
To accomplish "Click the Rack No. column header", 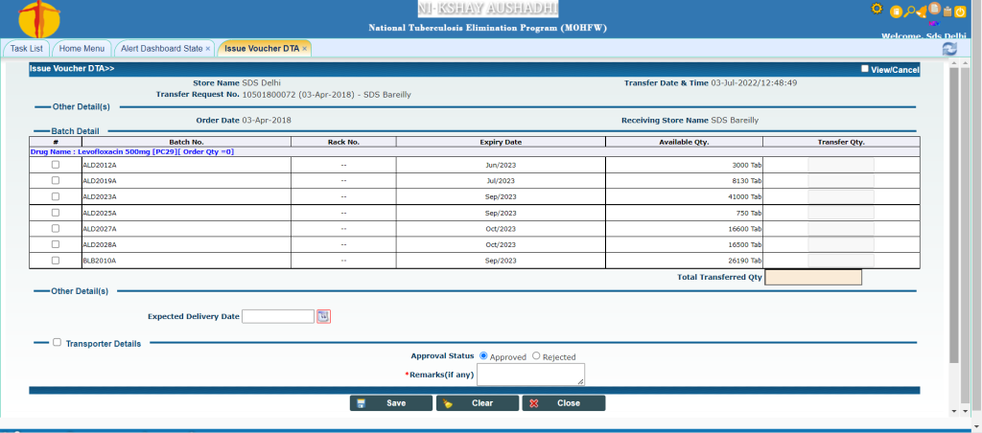I will [343, 142].
